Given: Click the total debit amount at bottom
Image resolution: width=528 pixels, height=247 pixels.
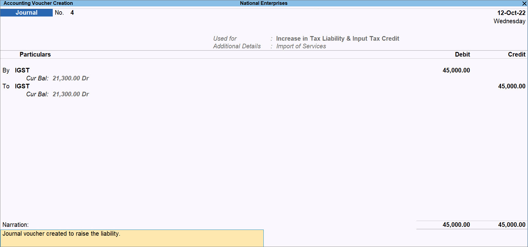Looking at the screenshot, I should tap(456, 225).
